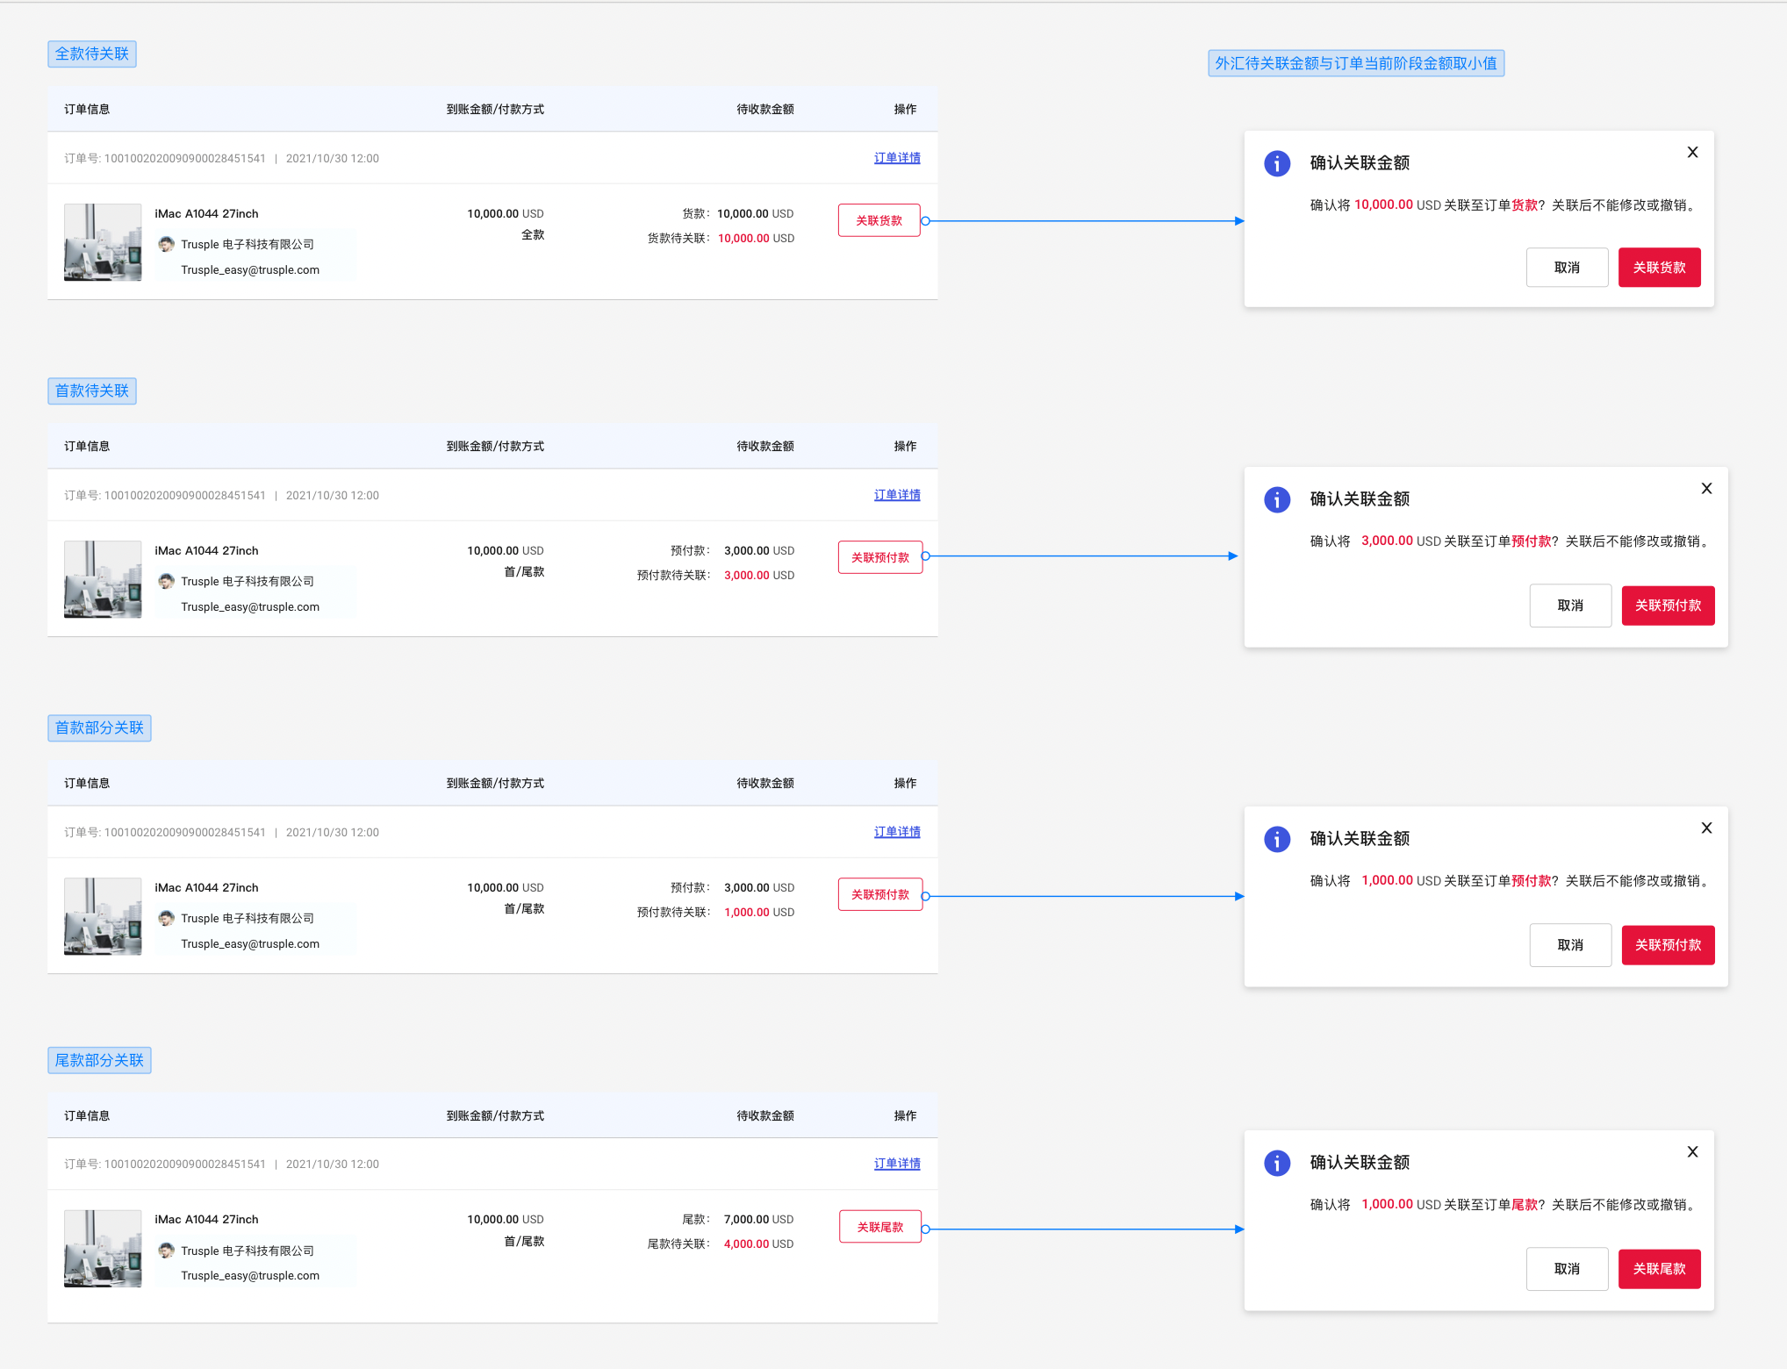Close the 3,000.00 预付款 confirmation dialog
This screenshot has height=1369, width=1787.
tap(1706, 489)
